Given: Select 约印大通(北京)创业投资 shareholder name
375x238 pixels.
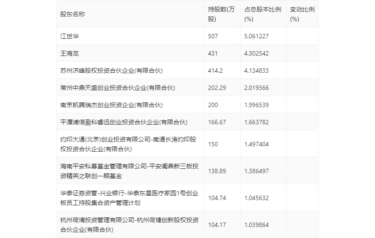Looking at the screenshot, I should (x=128, y=144).
